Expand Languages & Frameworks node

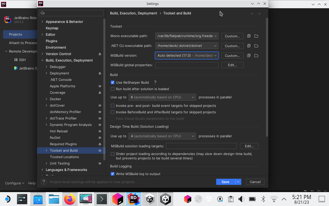[42, 170]
